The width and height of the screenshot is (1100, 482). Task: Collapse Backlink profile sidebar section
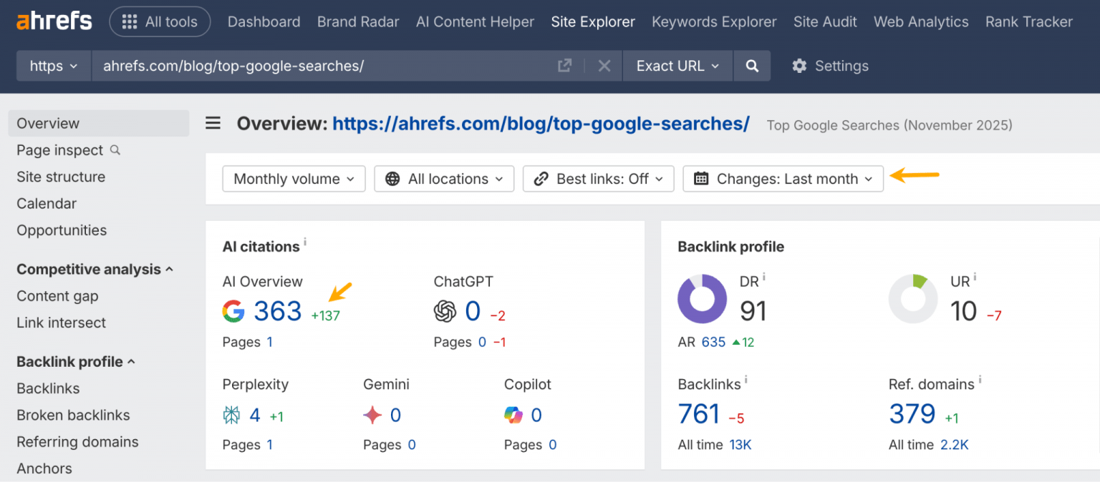tap(76, 361)
